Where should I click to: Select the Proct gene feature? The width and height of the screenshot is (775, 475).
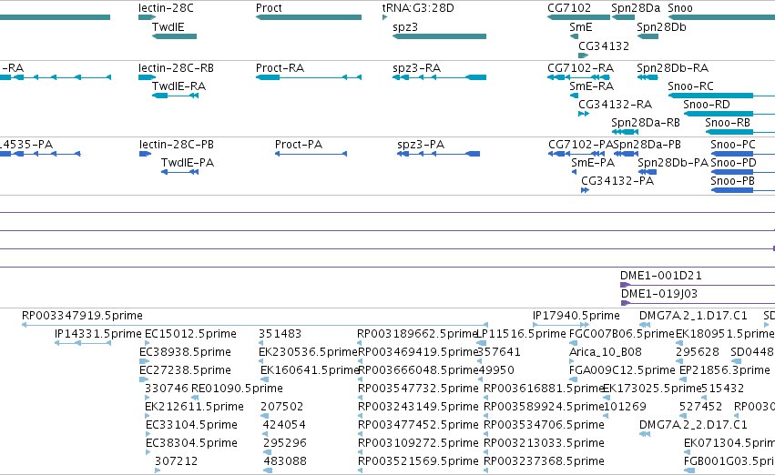309,17
